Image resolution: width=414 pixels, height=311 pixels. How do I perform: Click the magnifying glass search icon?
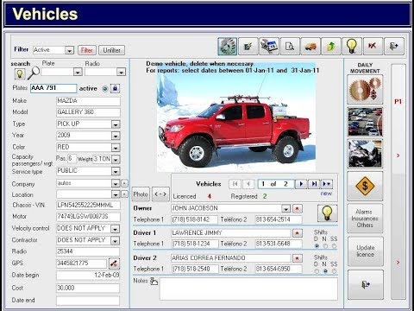tap(34, 73)
